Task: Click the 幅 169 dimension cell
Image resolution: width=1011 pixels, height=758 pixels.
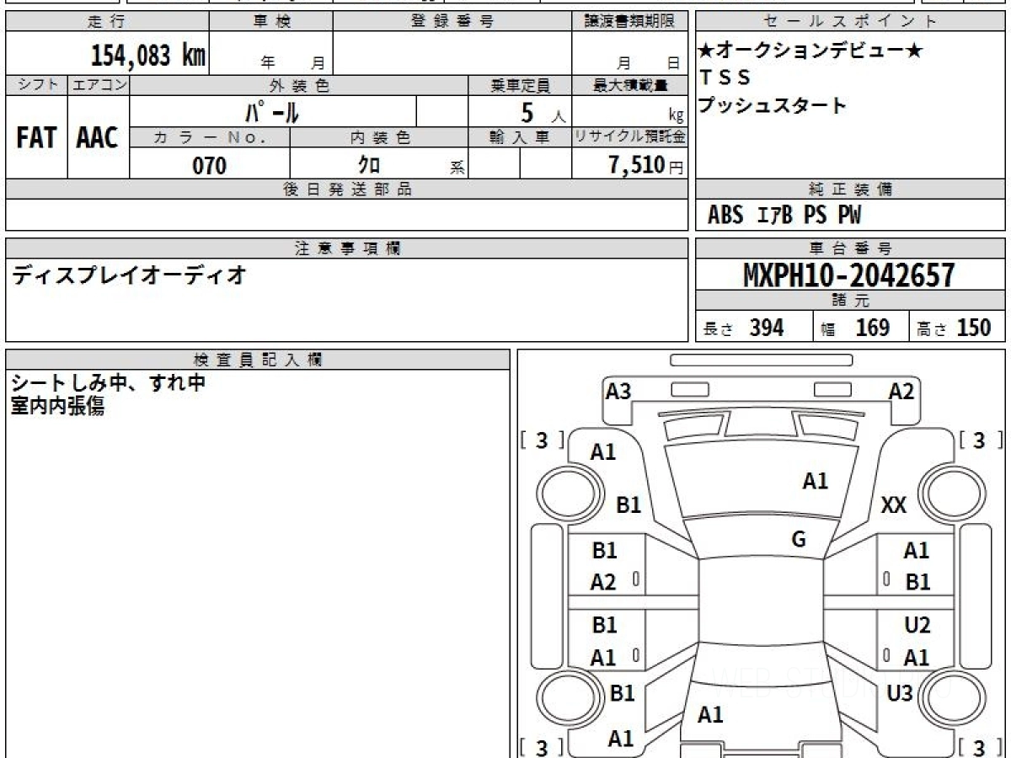Action: 861,328
